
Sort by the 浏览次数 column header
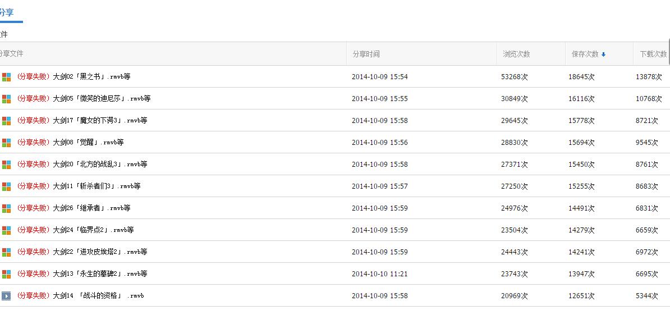click(x=516, y=54)
